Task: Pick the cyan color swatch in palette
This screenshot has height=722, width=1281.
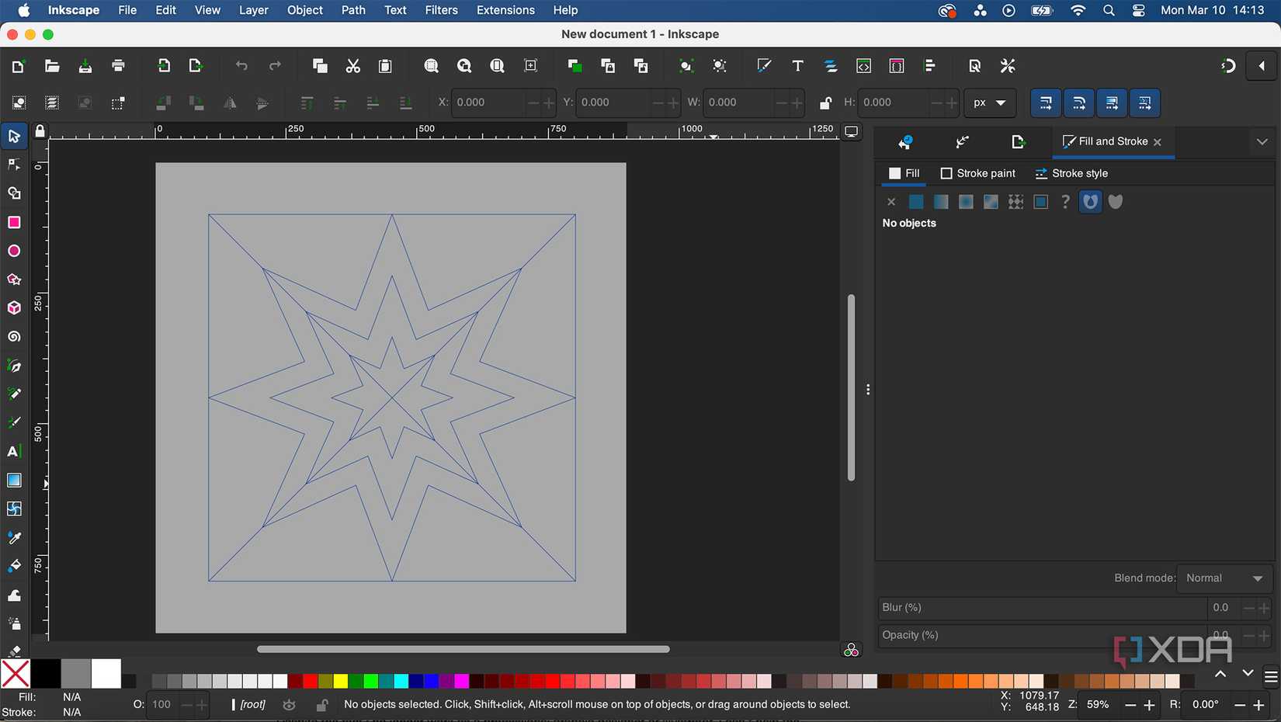Action: point(401,682)
